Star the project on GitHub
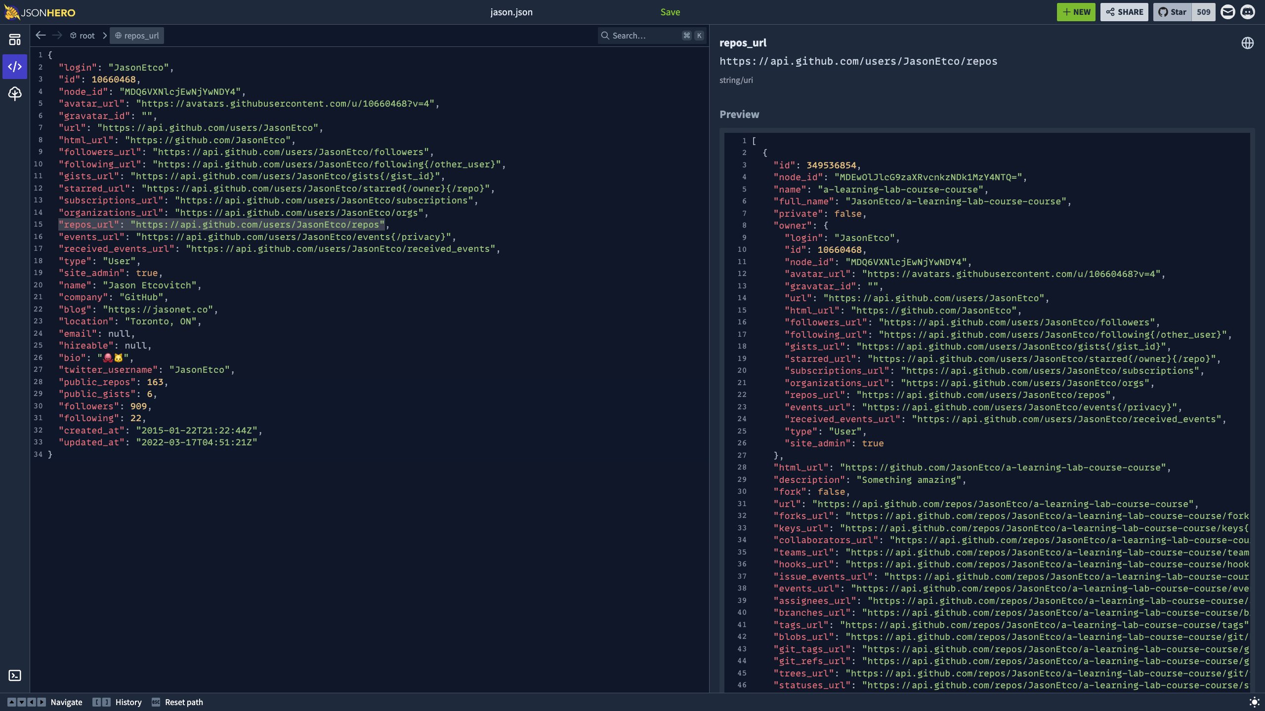 [1173, 12]
